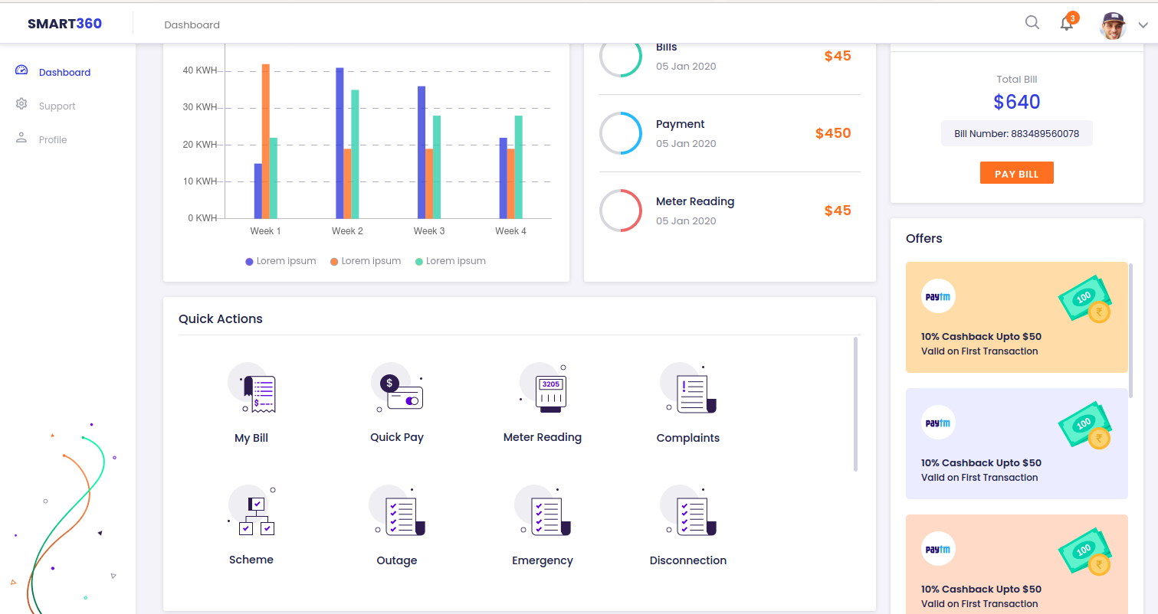The width and height of the screenshot is (1158, 614).
Task: Open the Quick Pay card icon
Action: (x=398, y=387)
